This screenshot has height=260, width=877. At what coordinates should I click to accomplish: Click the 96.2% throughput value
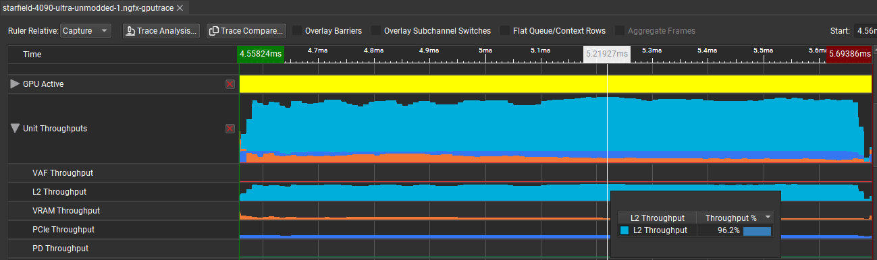(x=728, y=230)
